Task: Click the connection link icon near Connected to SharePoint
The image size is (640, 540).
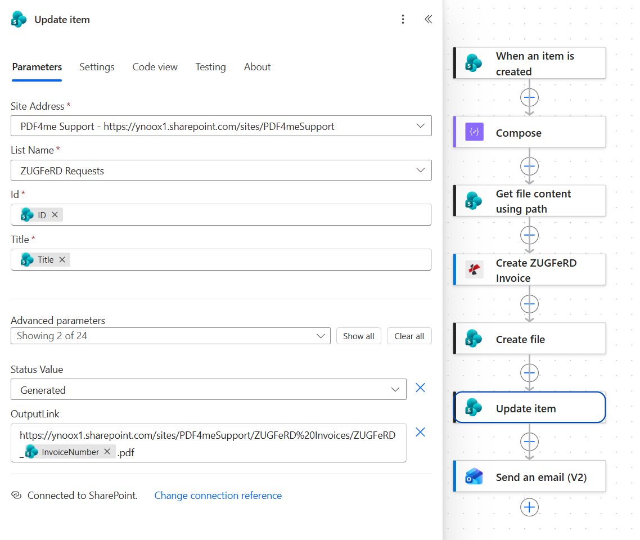Action: click(x=16, y=495)
